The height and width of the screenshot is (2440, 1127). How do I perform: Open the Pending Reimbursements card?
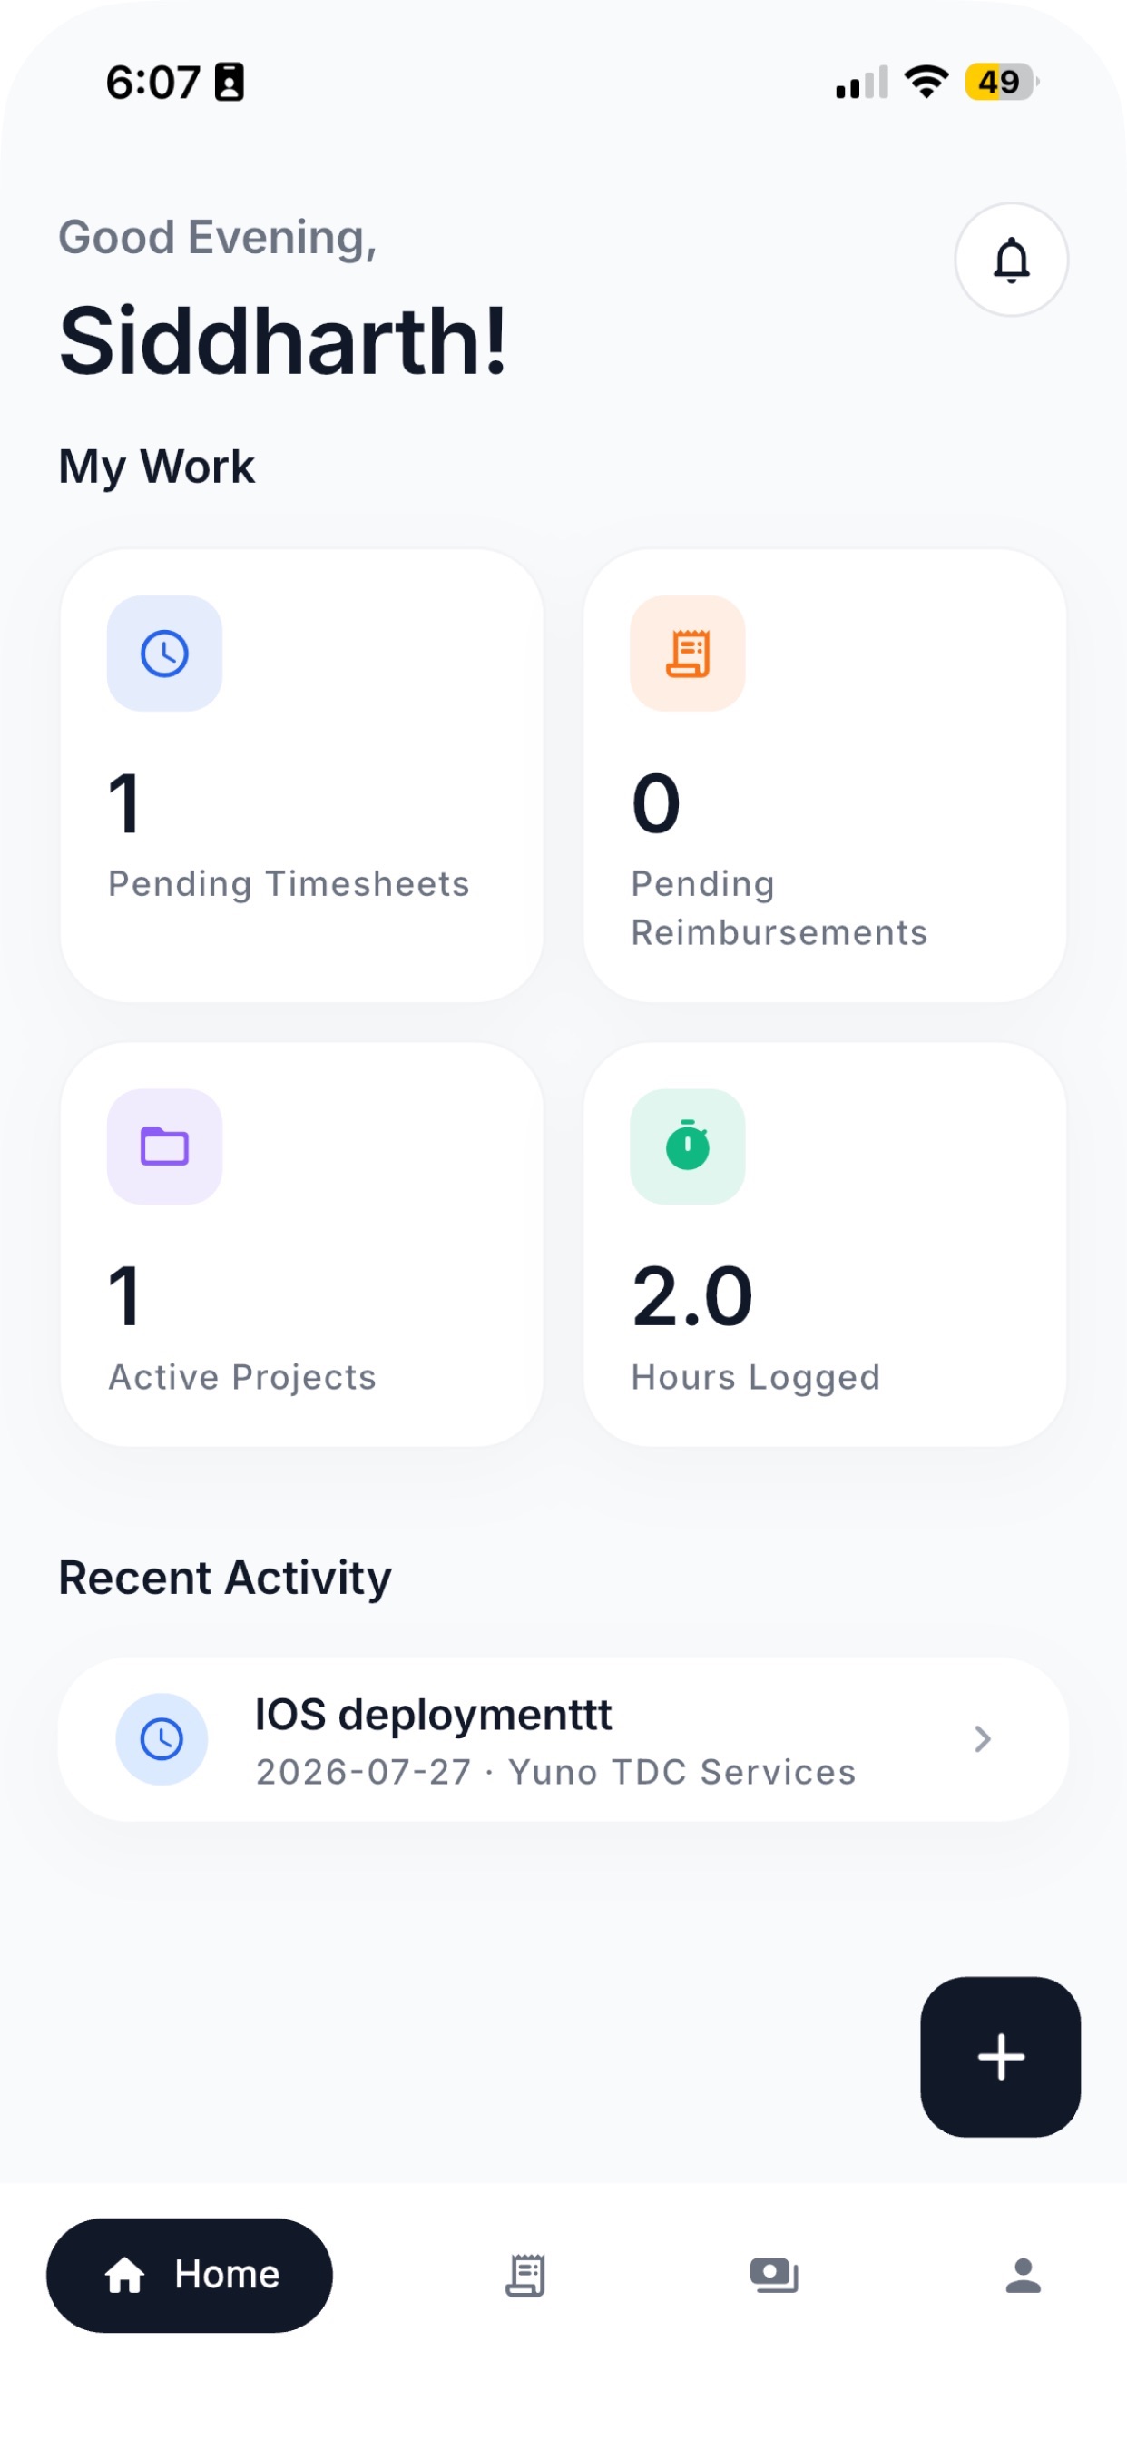tap(825, 776)
